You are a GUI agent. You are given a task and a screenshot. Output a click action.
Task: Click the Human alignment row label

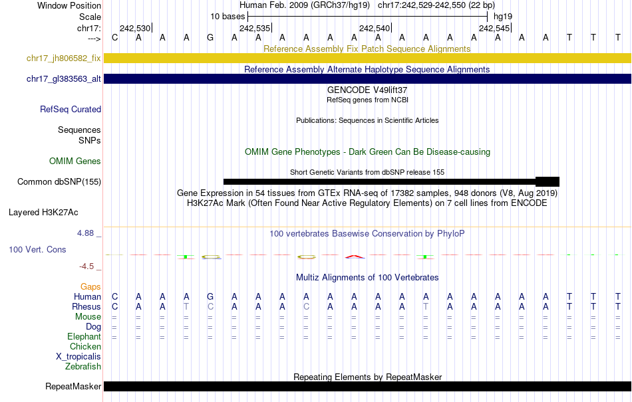[x=87, y=296]
